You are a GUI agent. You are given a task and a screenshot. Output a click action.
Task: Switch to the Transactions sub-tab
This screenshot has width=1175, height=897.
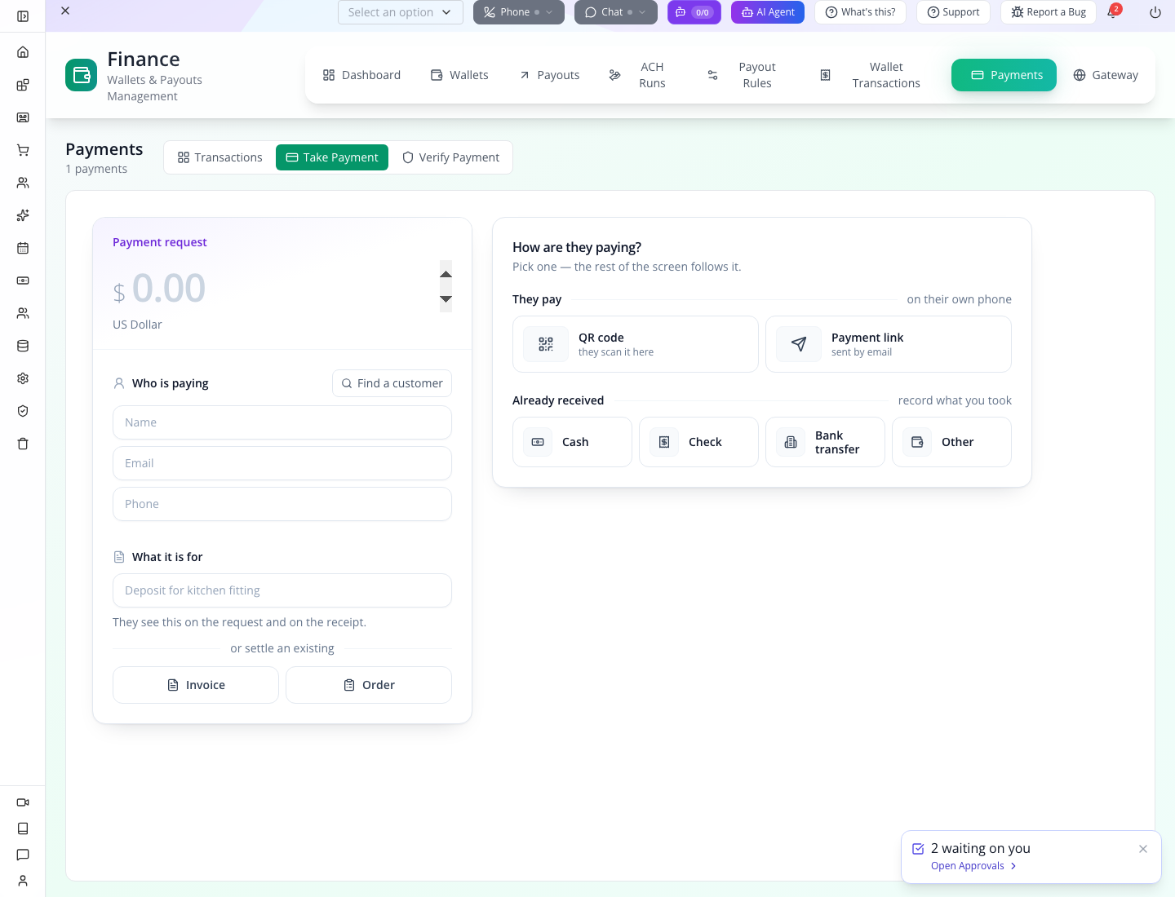pyautogui.click(x=220, y=157)
